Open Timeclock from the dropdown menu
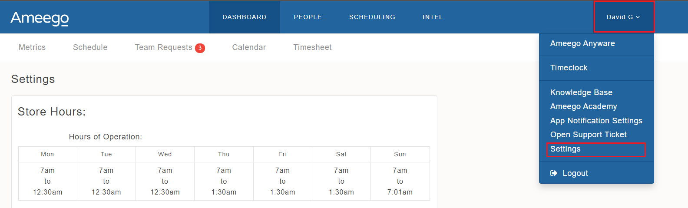The image size is (688, 208). point(569,68)
